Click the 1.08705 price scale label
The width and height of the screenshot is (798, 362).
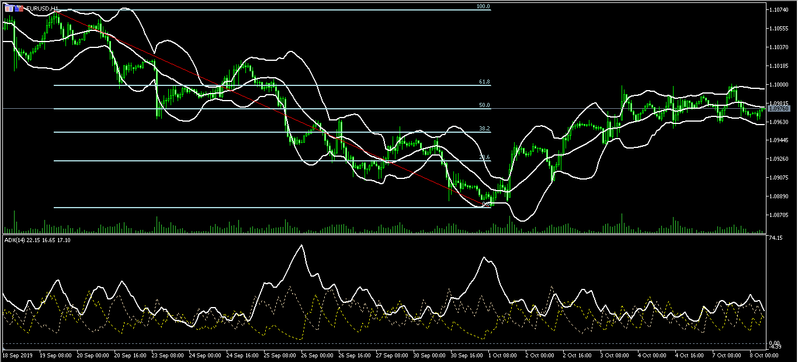click(780, 215)
